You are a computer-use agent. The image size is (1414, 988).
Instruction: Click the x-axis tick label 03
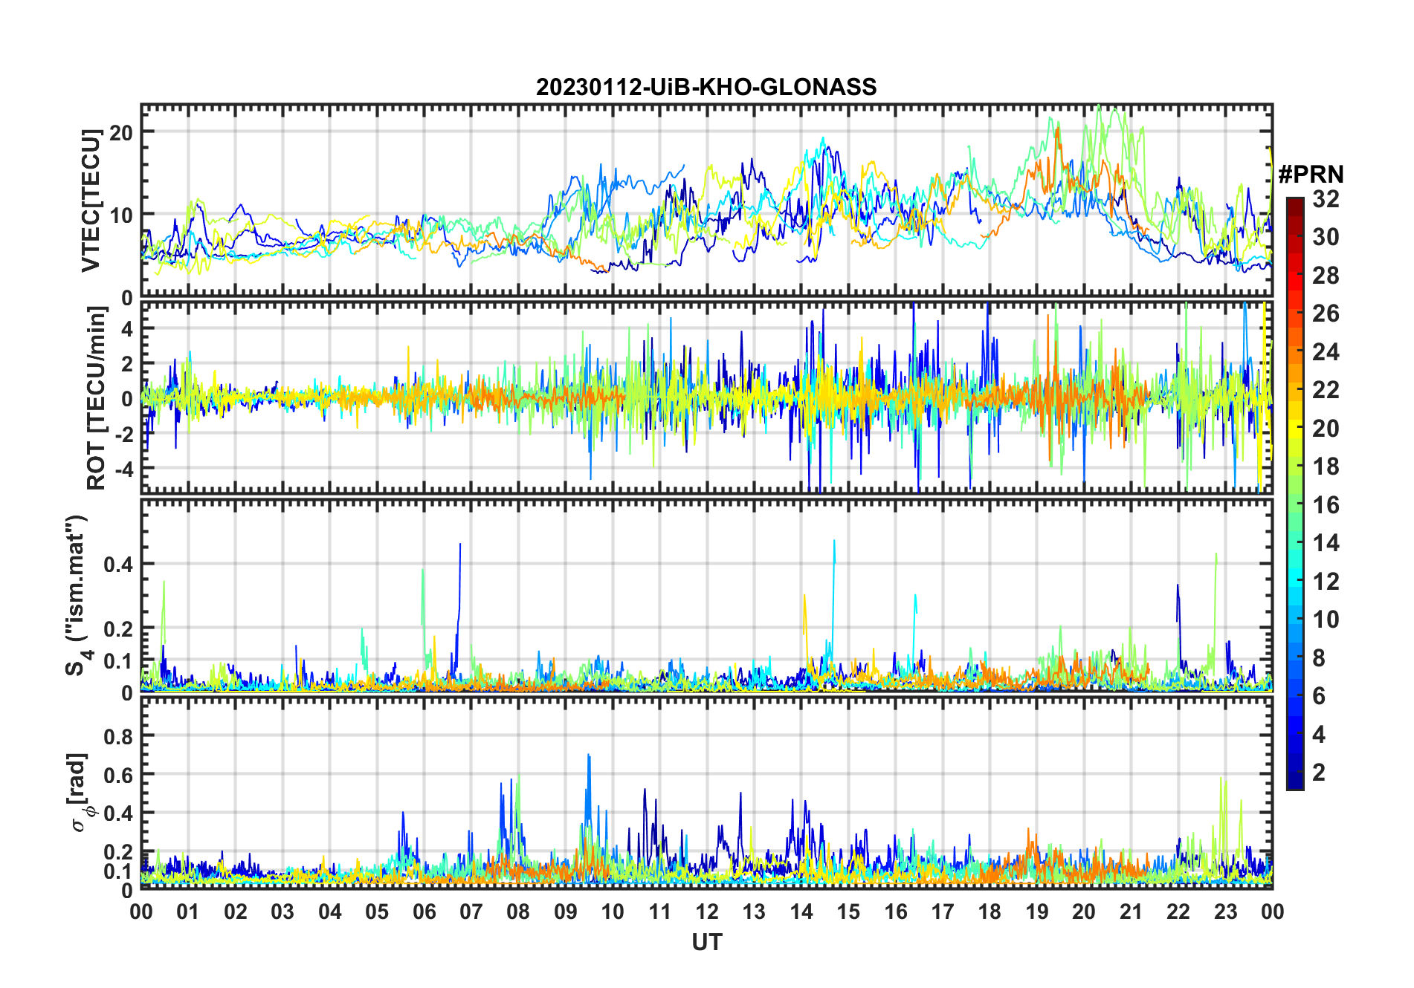283,912
